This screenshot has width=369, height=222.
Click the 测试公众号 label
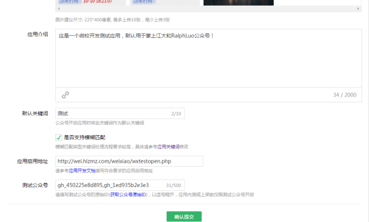(35, 185)
